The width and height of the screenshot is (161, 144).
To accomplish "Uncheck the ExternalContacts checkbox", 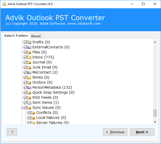I will (25, 47).
